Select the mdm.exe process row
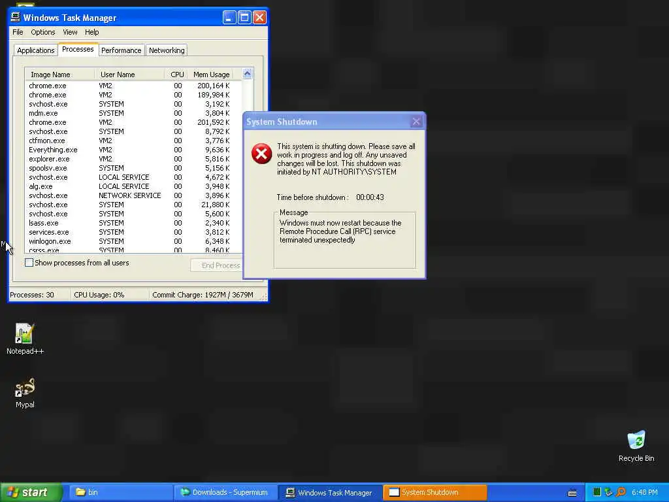 coord(133,113)
